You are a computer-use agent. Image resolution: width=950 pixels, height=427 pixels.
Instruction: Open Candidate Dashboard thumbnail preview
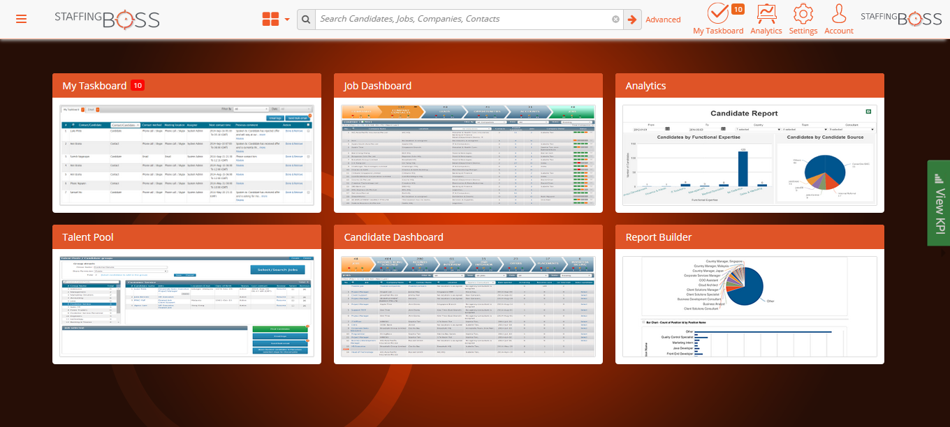468,306
